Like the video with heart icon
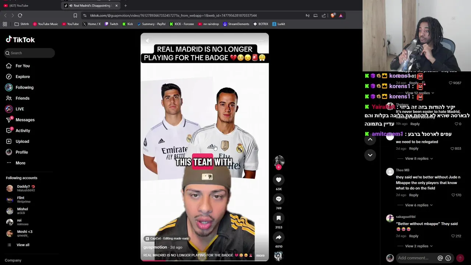This screenshot has width=471, height=265. 279,180
